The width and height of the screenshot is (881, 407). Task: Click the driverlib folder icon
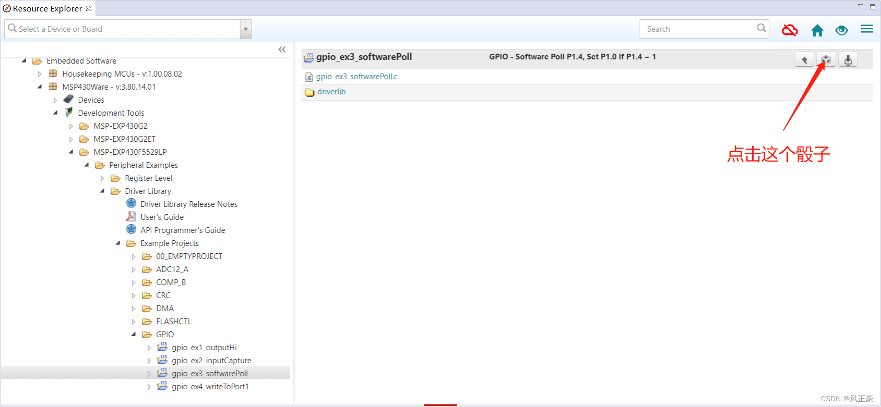click(x=309, y=92)
